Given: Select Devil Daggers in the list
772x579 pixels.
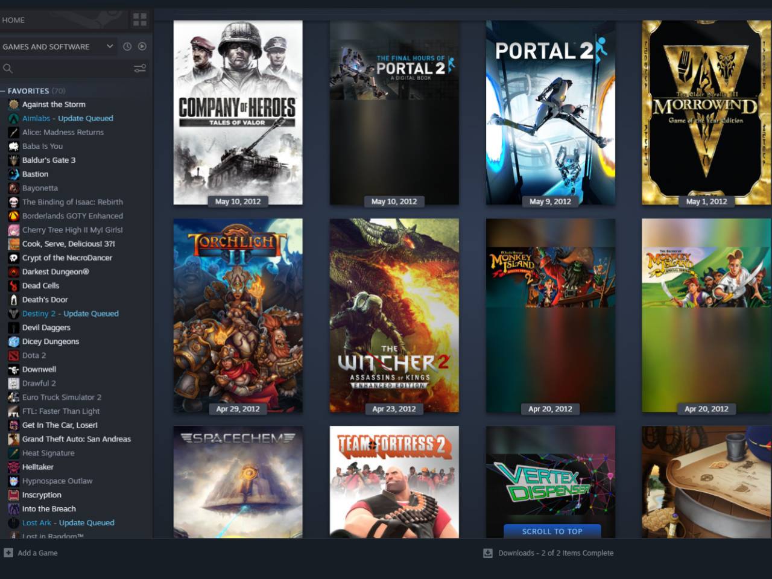Looking at the screenshot, I should click(46, 327).
